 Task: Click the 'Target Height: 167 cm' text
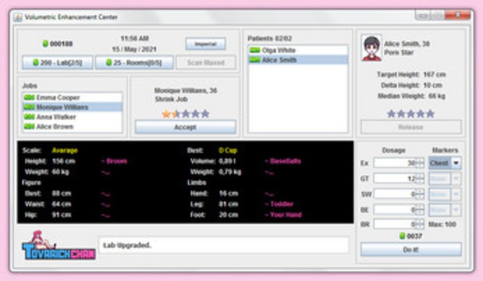(411, 74)
